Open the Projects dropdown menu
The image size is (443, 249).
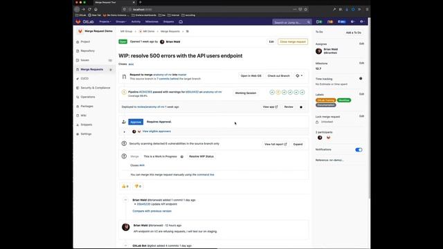point(105,21)
